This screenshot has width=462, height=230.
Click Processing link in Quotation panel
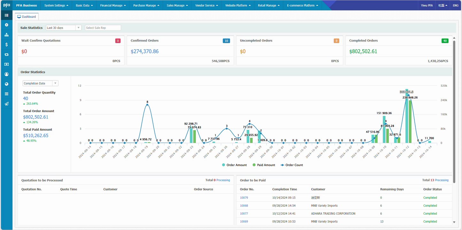tap(223, 180)
